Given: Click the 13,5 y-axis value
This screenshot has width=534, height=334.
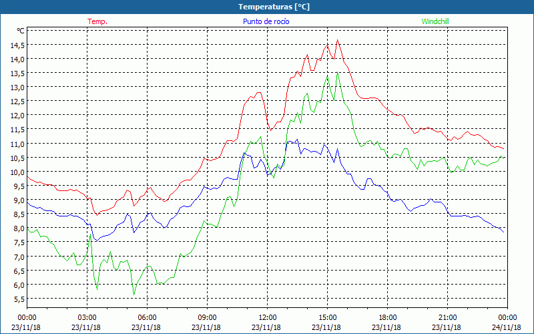Looking at the screenshot, I should click(x=18, y=73).
